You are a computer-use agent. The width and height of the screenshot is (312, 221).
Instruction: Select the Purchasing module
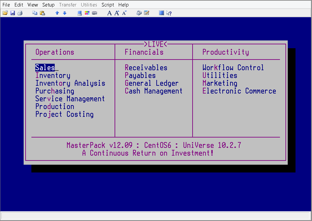tap(55, 91)
